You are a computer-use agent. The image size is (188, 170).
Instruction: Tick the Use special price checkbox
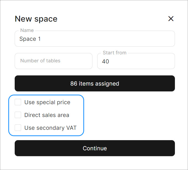(18, 102)
